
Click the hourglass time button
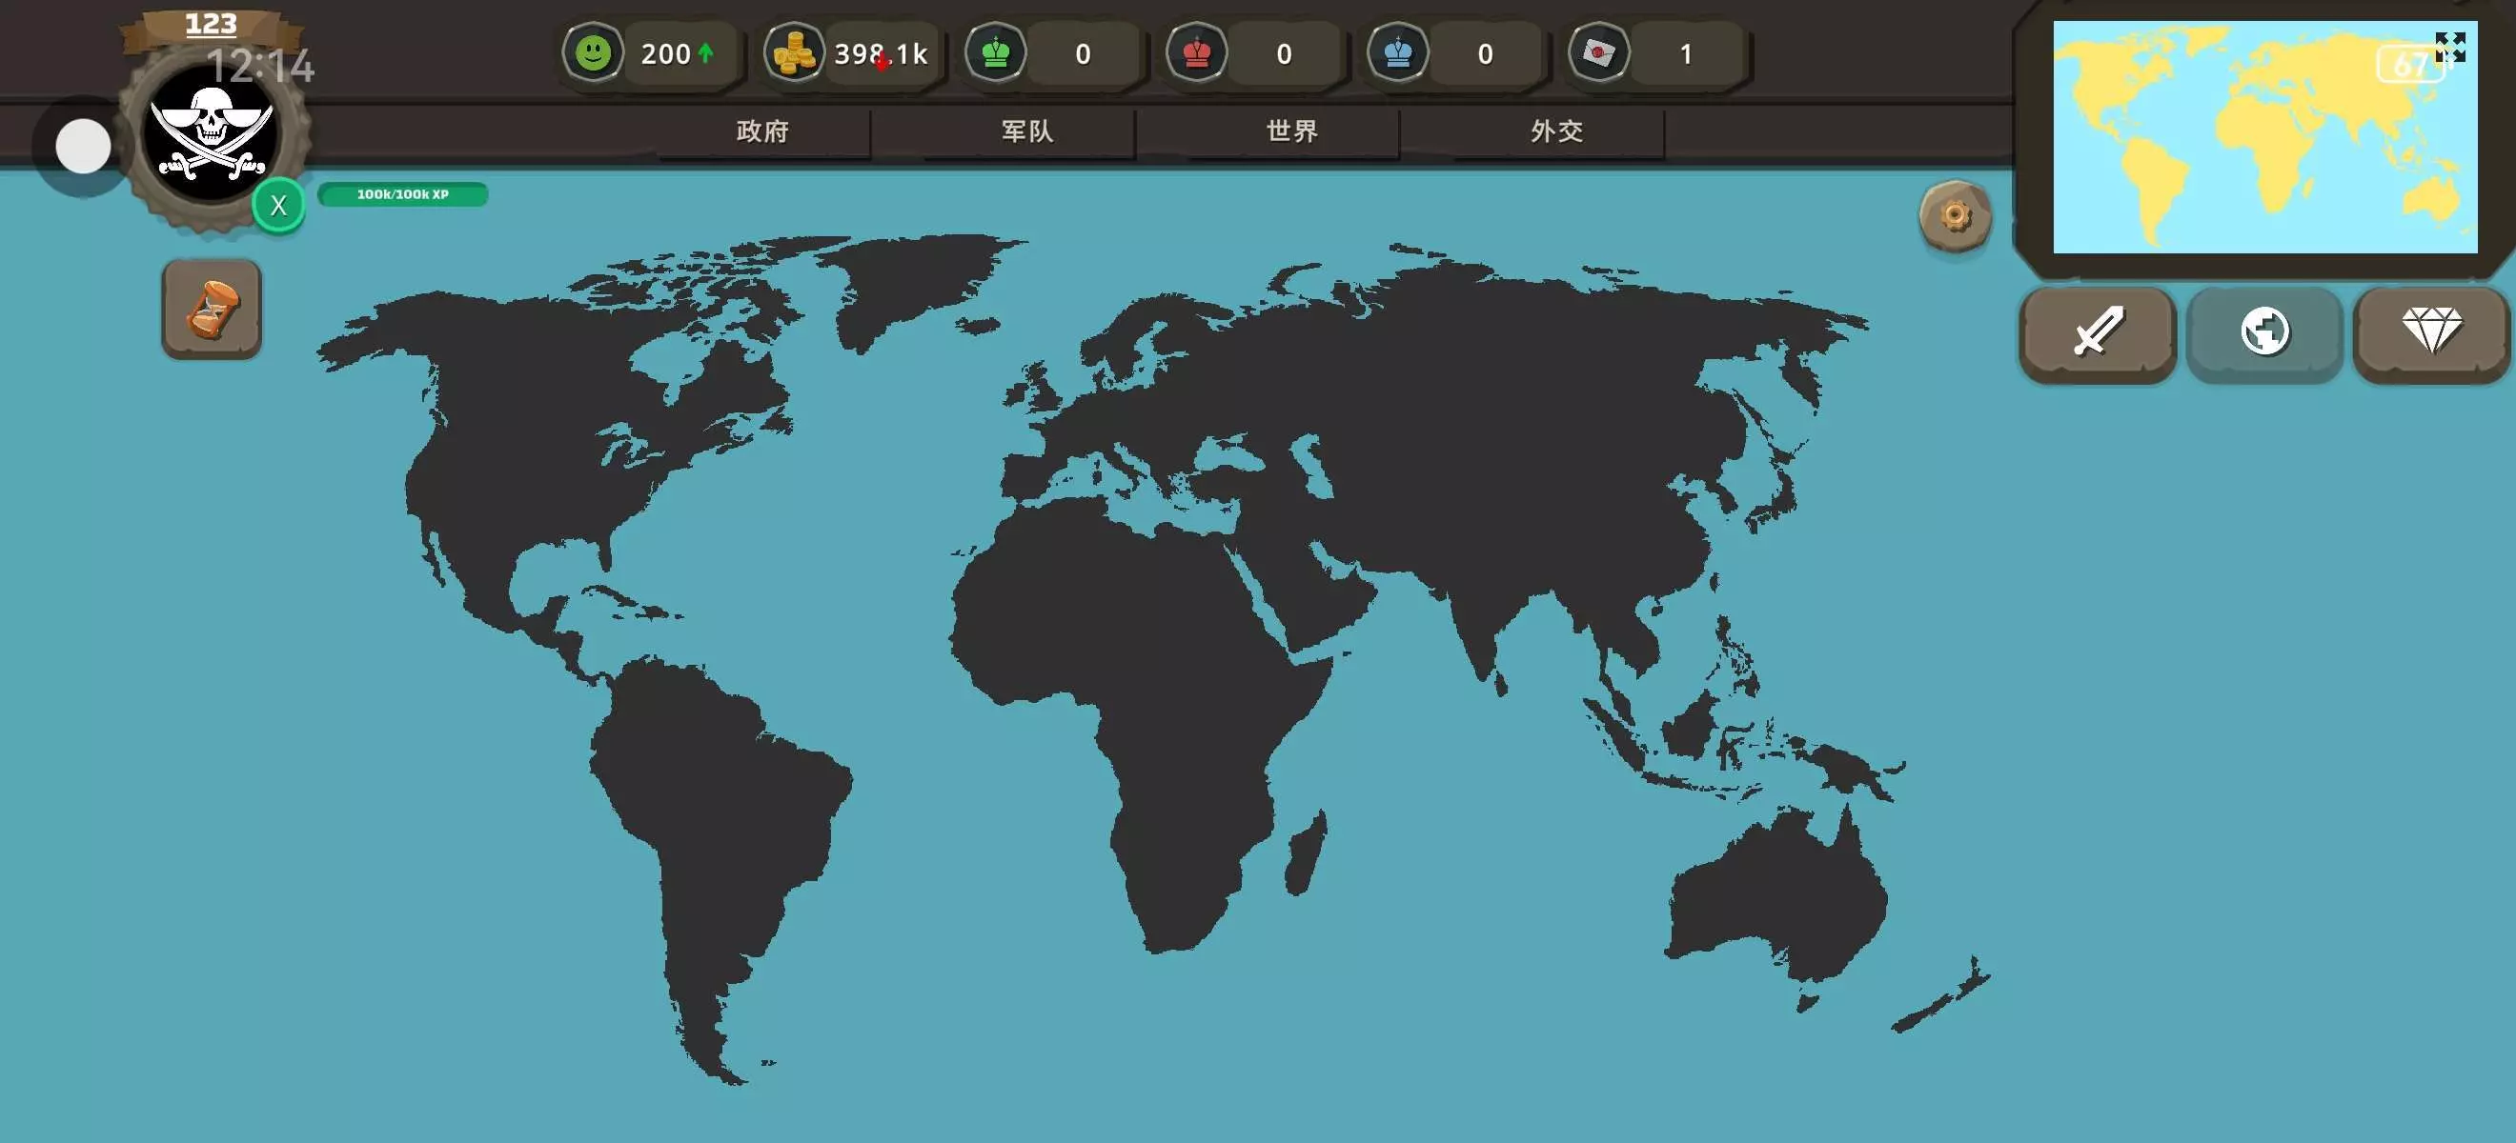[x=211, y=310]
